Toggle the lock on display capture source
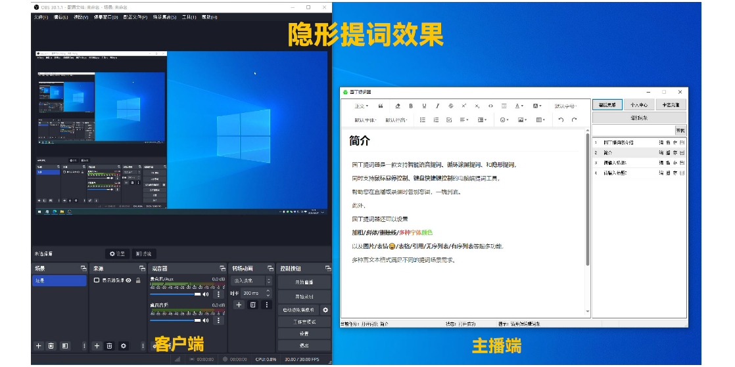The image size is (735, 367). coord(137,280)
